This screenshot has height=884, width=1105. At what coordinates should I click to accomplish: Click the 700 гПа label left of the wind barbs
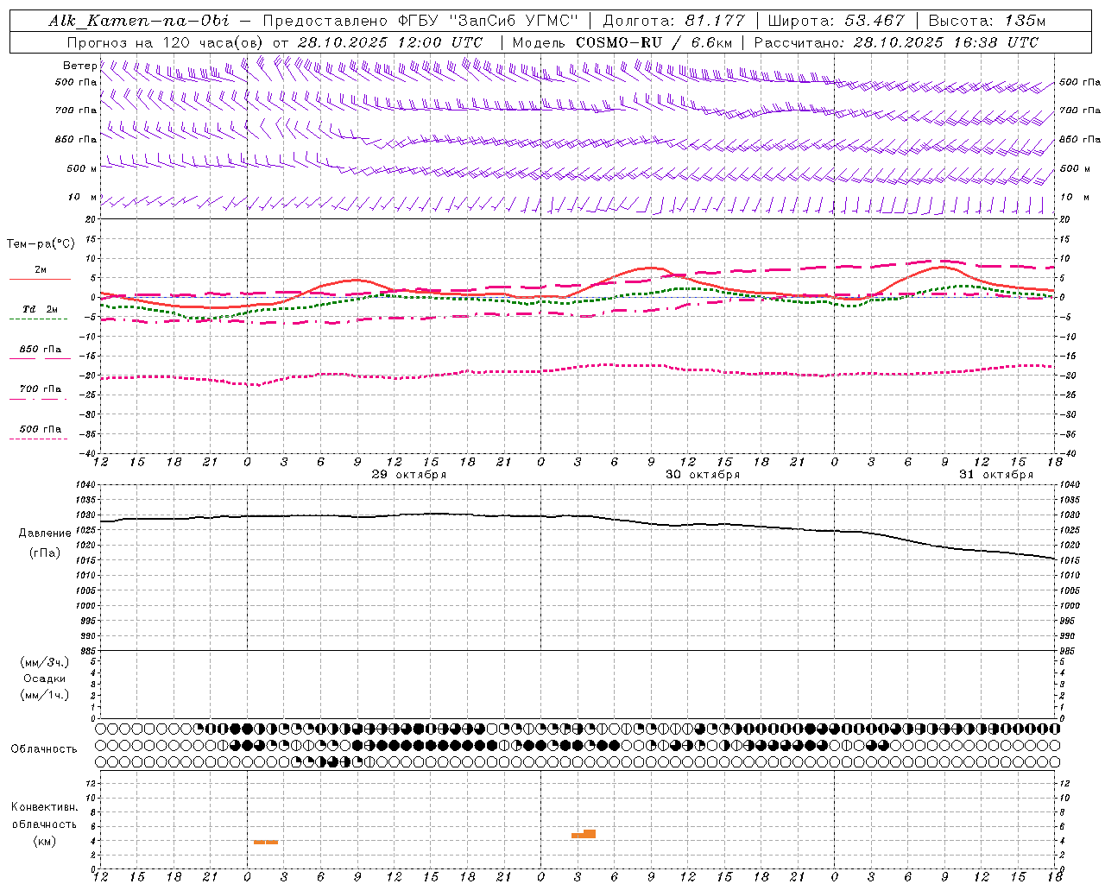point(76,110)
